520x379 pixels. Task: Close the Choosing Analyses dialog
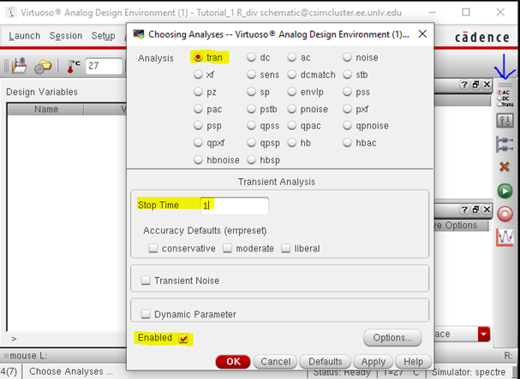click(422, 33)
